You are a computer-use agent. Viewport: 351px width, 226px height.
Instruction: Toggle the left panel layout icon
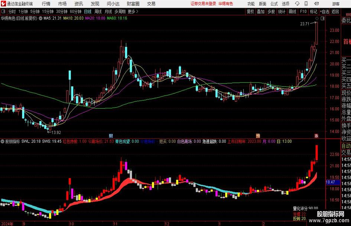point(3,12)
